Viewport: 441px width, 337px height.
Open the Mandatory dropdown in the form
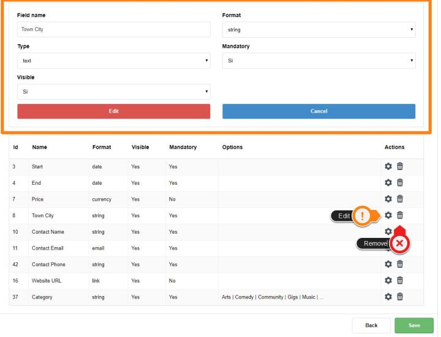coord(318,61)
